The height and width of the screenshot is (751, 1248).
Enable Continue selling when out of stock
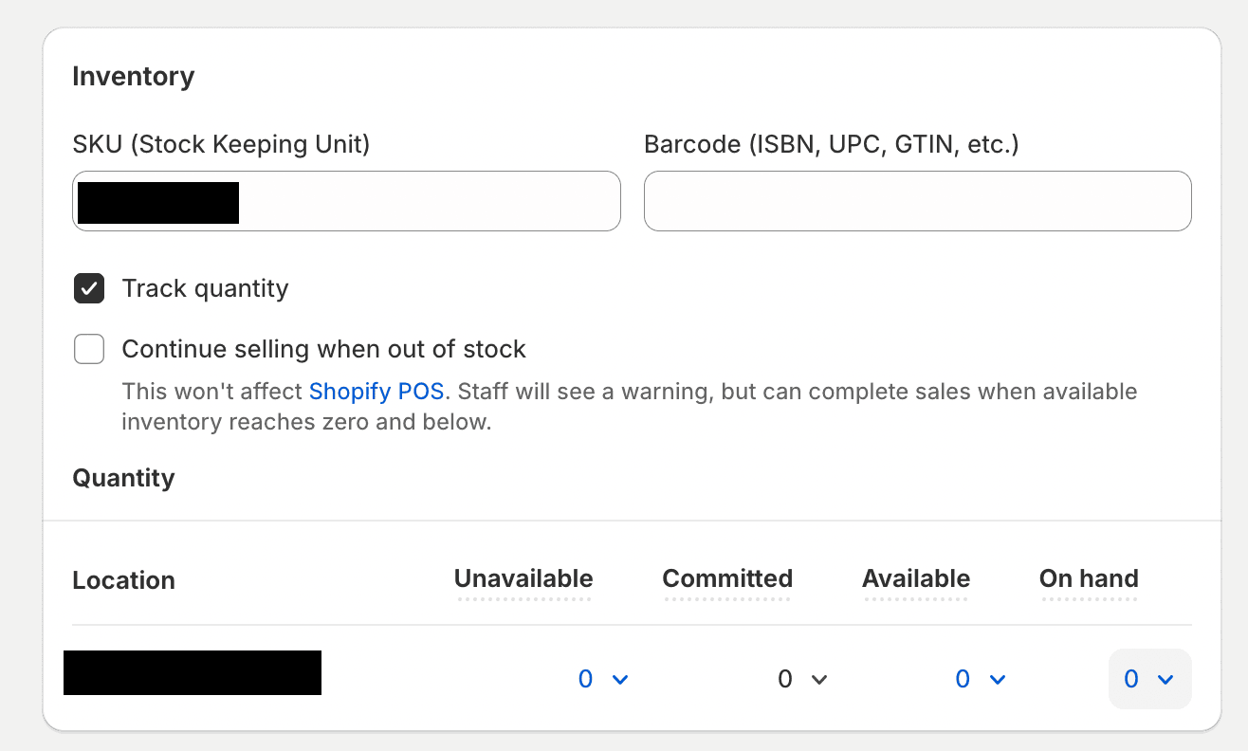[x=88, y=349]
